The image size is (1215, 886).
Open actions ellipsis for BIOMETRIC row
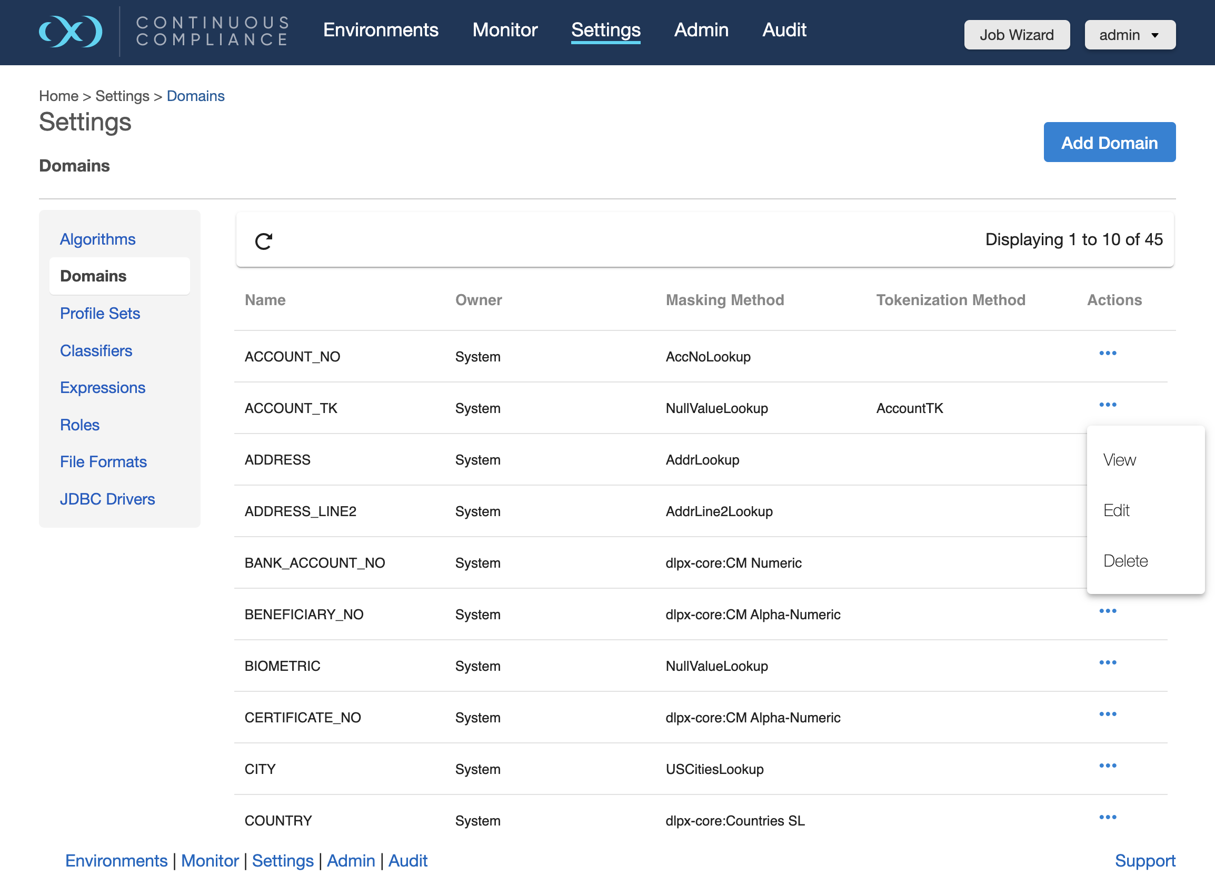(x=1107, y=662)
